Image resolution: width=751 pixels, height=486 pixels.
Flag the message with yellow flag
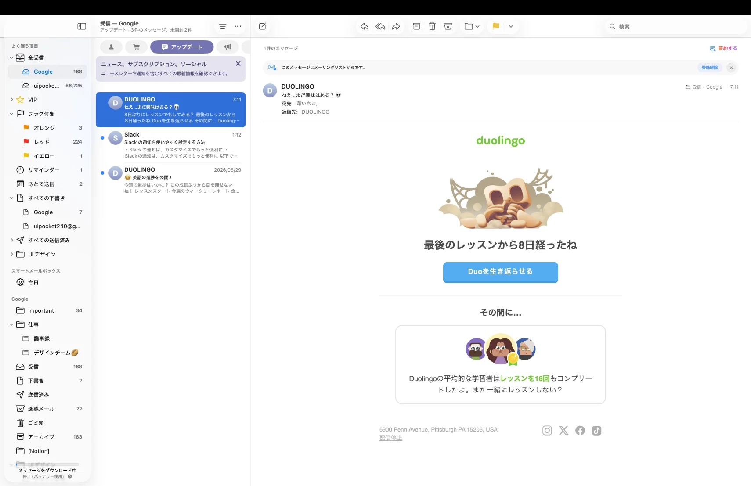click(496, 26)
